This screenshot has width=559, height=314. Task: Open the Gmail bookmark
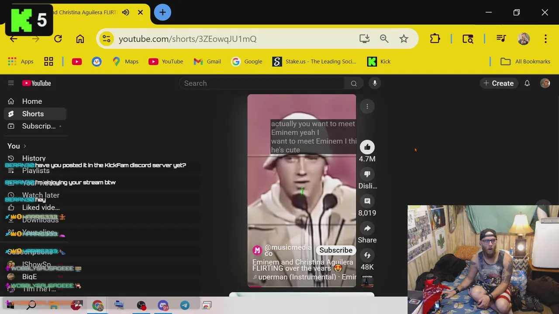[207, 61]
